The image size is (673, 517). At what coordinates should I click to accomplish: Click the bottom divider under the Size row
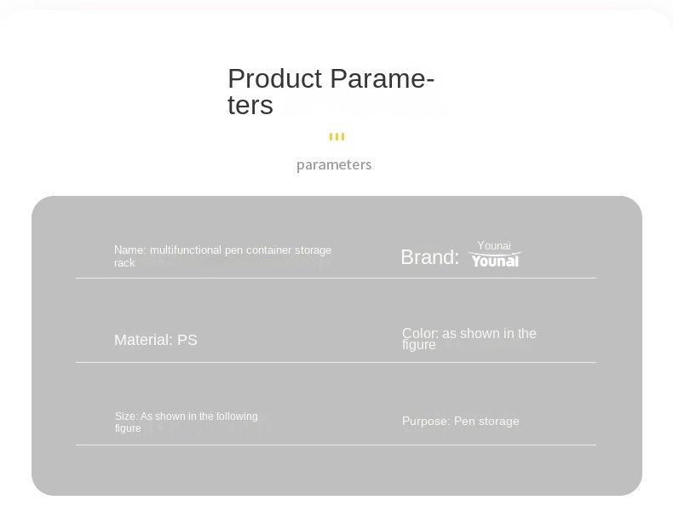pyautogui.click(x=336, y=445)
